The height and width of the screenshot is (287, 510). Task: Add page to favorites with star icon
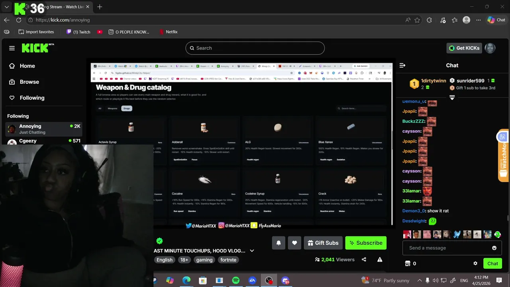click(417, 20)
